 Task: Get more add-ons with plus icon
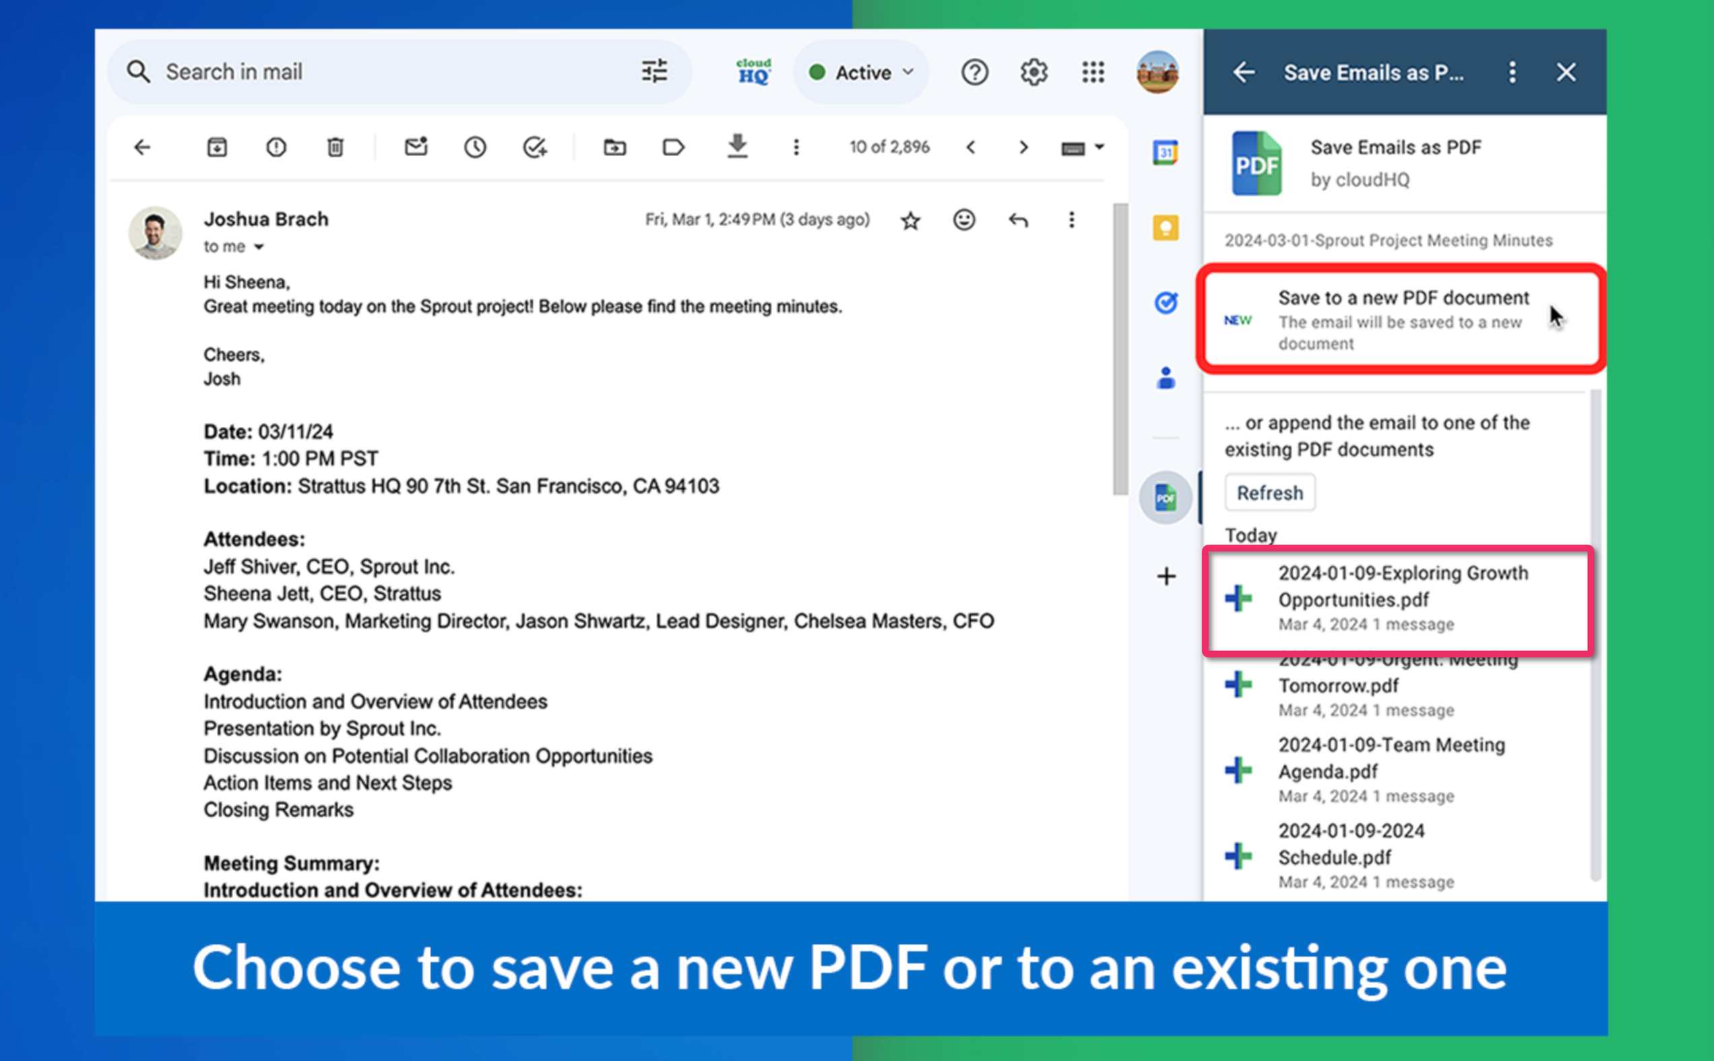click(1166, 577)
